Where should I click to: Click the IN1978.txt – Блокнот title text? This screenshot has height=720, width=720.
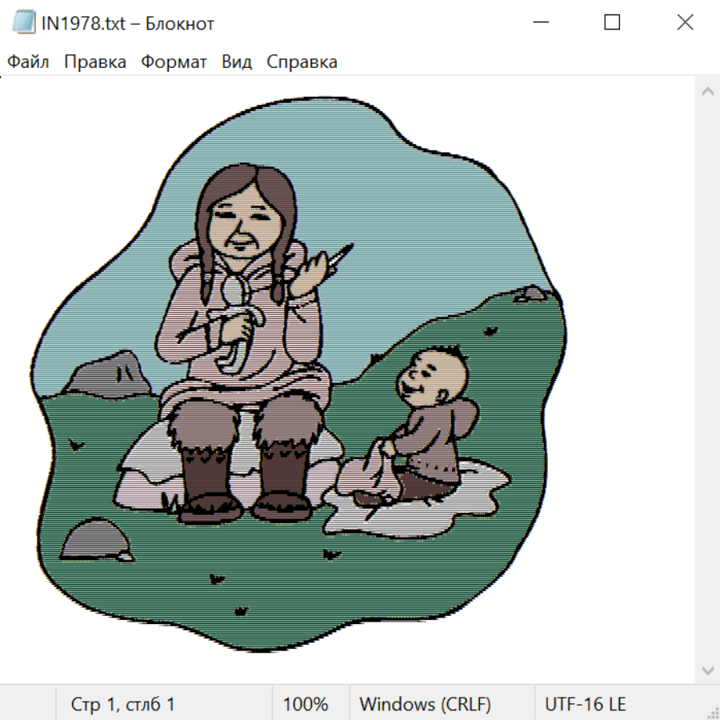128,23
